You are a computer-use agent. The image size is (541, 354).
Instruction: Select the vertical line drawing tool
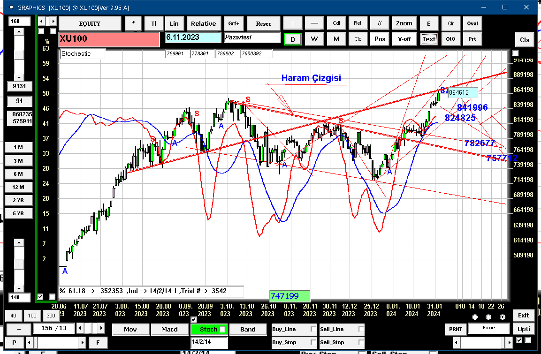click(x=293, y=23)
